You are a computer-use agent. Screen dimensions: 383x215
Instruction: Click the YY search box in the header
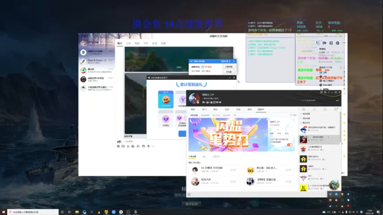(x=316, y=100)
